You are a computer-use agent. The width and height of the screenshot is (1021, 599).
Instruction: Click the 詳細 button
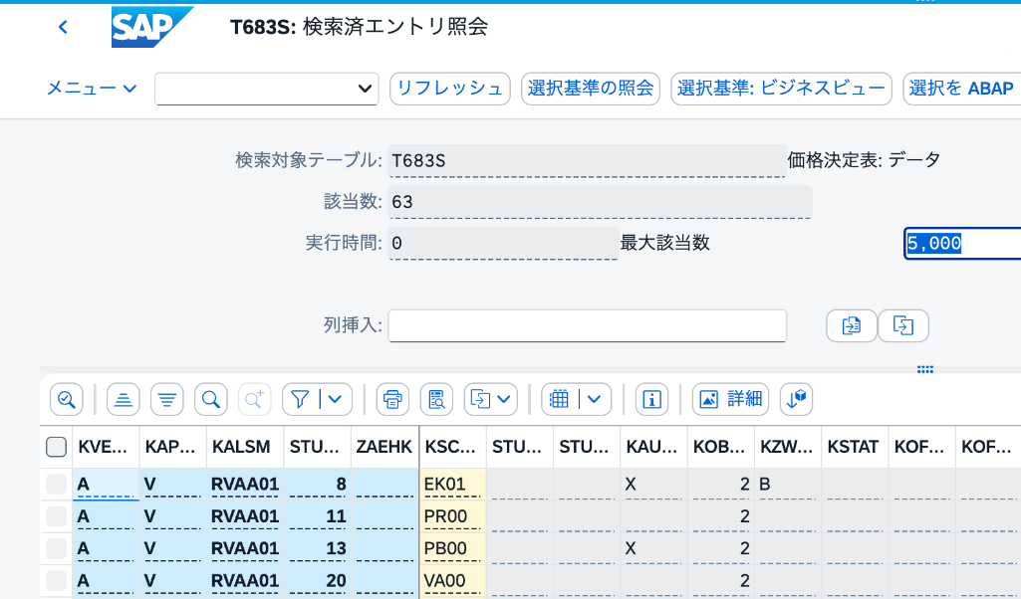tap(730, 399)
